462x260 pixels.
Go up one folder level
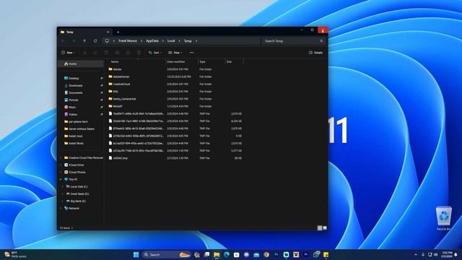click(84, 41)
